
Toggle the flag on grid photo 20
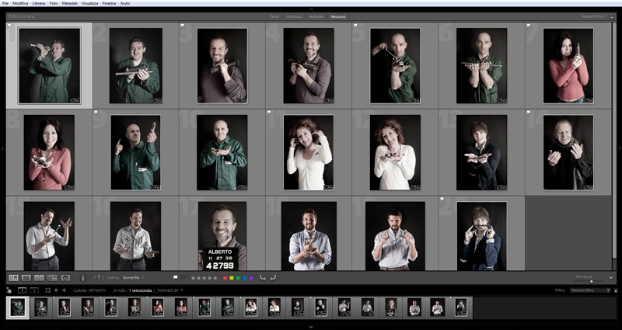point(442,199)
